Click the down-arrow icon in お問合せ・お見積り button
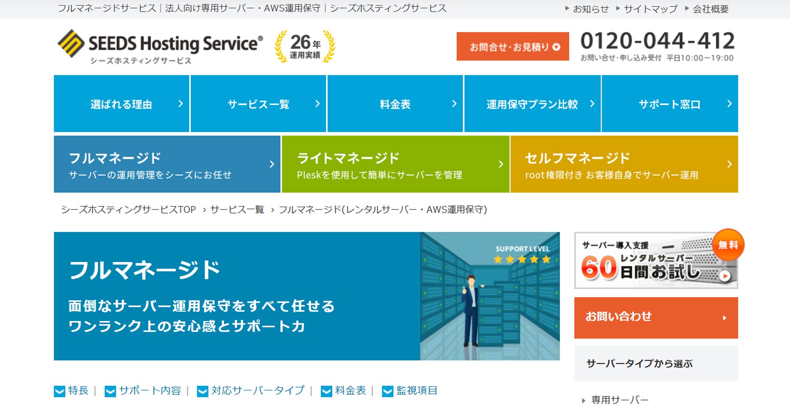The image size is (790, 407). tap(557, 47)
